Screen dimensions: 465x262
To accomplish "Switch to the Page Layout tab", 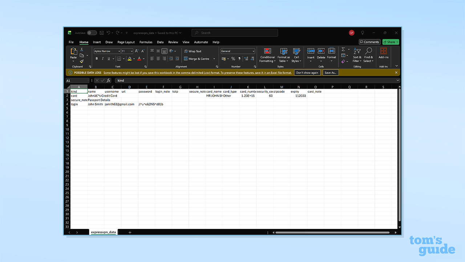I will click(126, 42).
